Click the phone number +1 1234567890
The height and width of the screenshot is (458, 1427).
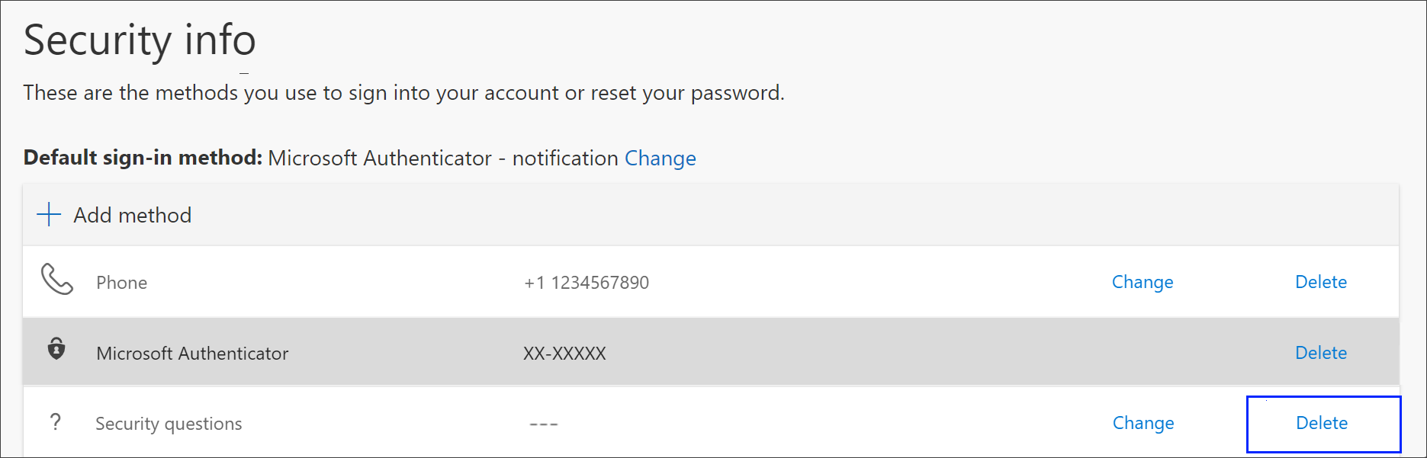[586, 281]
